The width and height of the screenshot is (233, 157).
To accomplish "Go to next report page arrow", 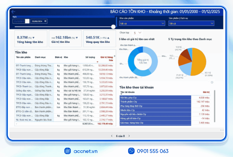I will click(129, 136).
